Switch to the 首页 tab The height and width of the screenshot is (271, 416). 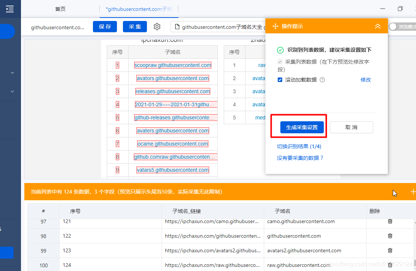tap(60, 9)
